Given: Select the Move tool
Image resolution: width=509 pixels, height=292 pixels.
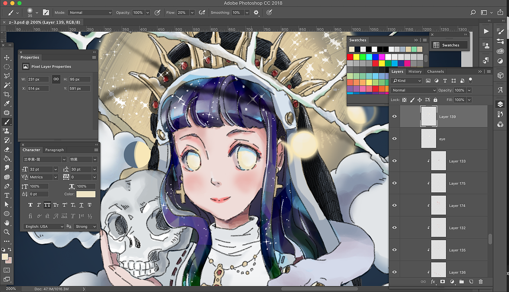Looking at the screenshot, I should (7, 58).
